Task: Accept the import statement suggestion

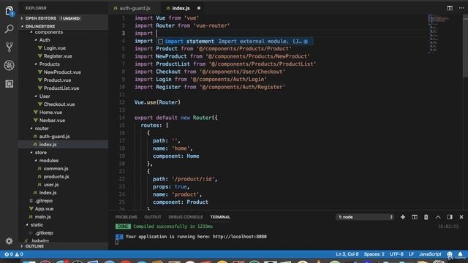Action: click(x=235, y=42)
